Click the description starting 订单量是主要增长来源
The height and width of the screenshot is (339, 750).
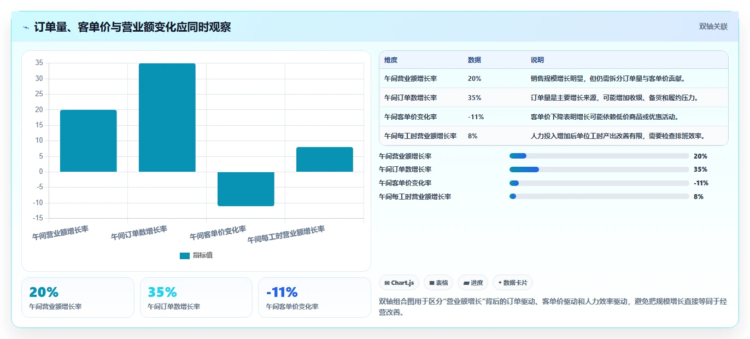click(x=614, y=98)
